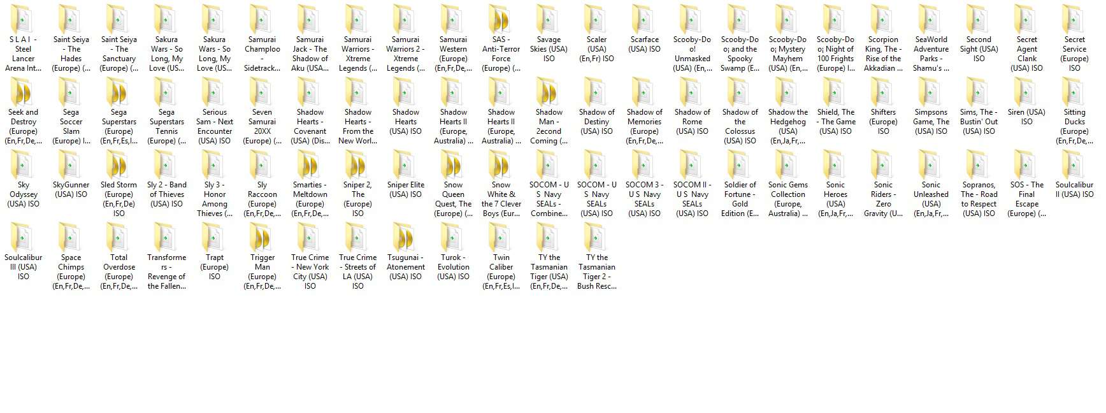Select the "Saint Seiya - The Sanctuary" label
This screenshot has width=1106, height=413.
(118, 54)
